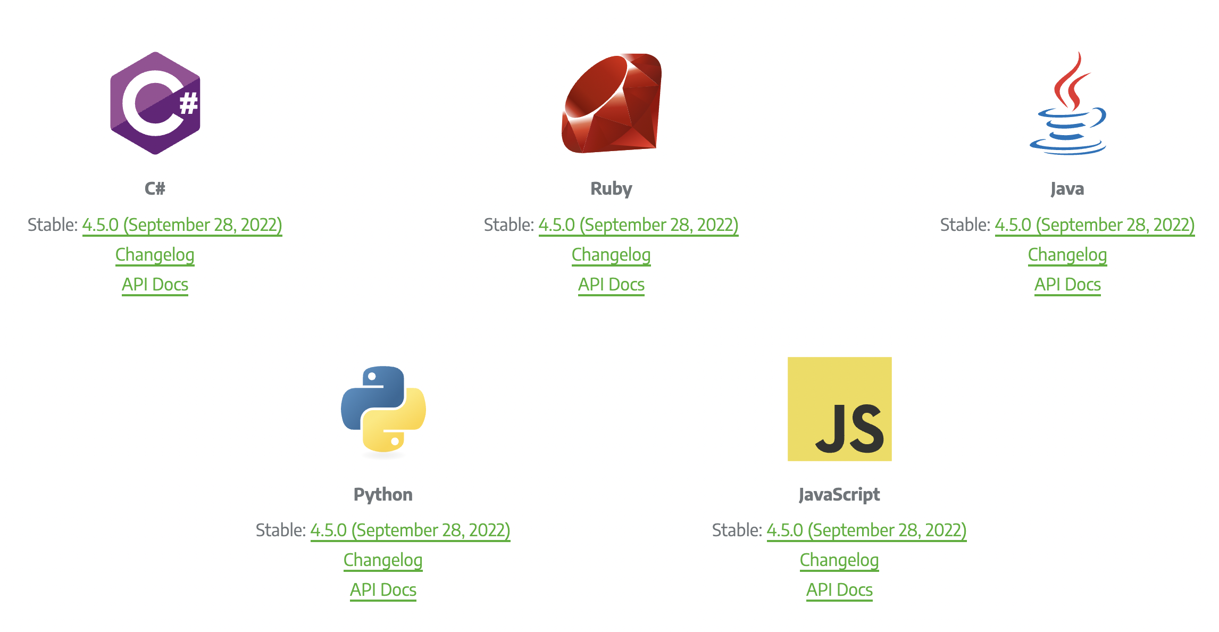Open Python stable 4.5.0 download link
Image resolution: width=1219 pixels, height=632 pixels.
click(410, 530)
